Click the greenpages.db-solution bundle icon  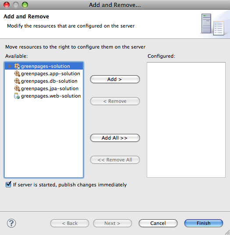click(x=17, y=81)
